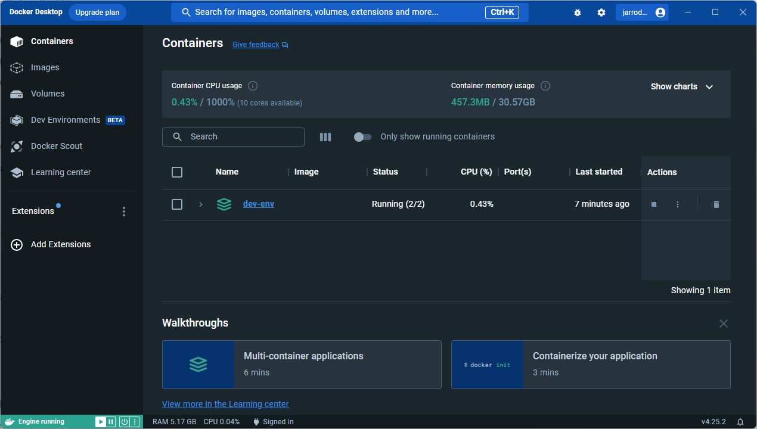Click the Running (2/2) status cell
Screen dimensions: 757x429
coord(398,204)
